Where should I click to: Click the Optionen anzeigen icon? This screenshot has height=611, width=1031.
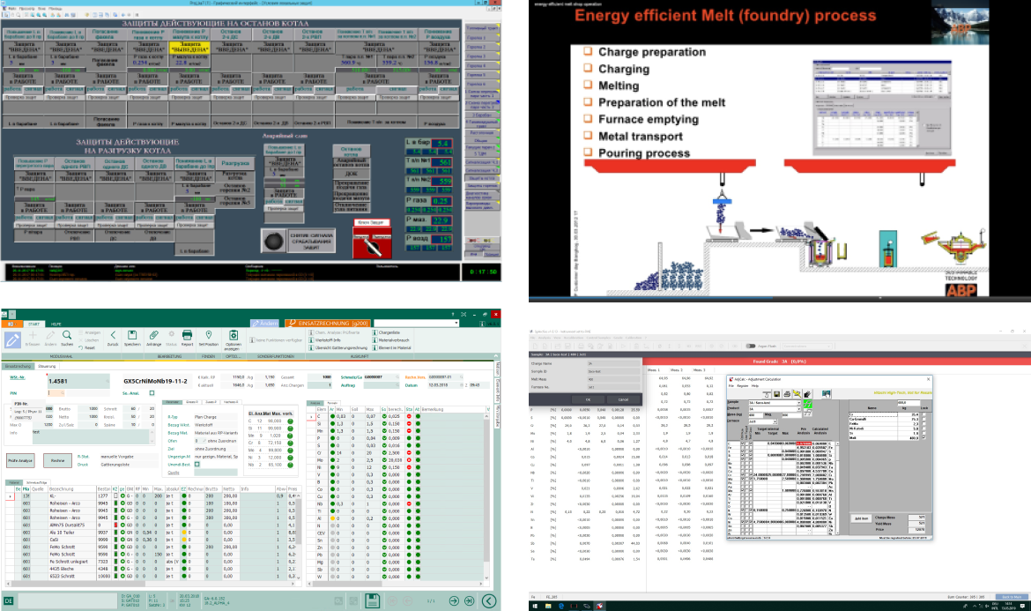234,336
